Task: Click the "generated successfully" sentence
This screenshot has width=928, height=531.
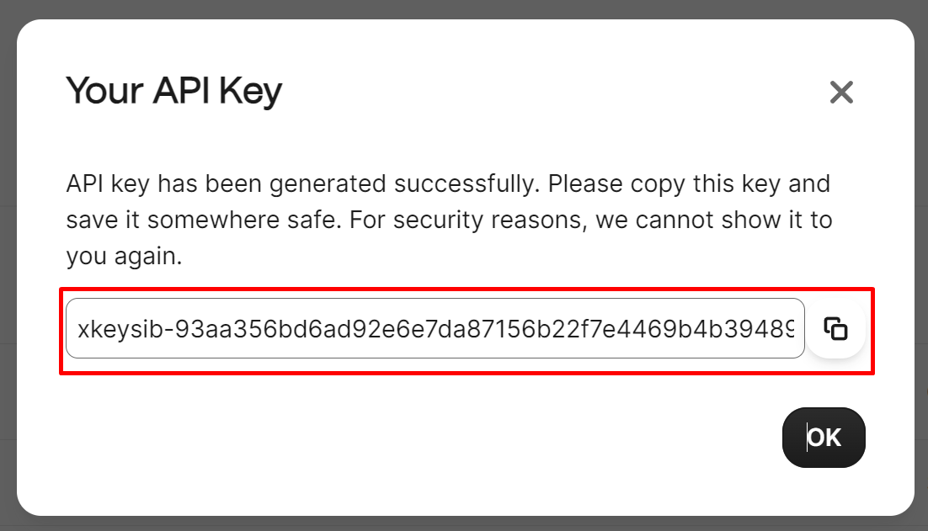Action: [x=303, y=184]
